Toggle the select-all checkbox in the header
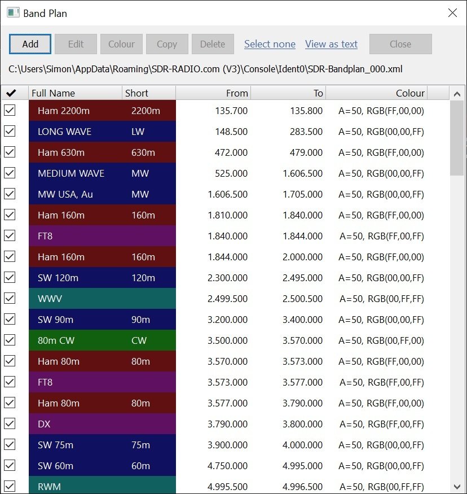Screen dimensions: 467x494 14,93
